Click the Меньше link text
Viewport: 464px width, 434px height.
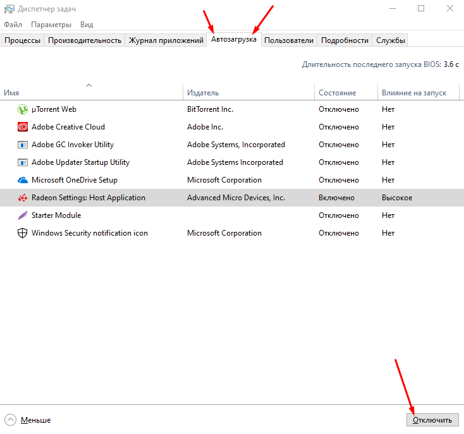tap(36, 420)
